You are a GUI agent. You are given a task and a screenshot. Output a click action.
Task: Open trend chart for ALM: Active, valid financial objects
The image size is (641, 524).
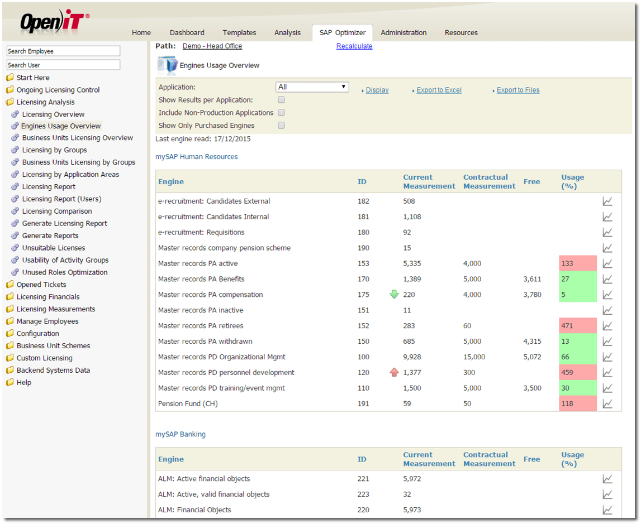(607, 494)
